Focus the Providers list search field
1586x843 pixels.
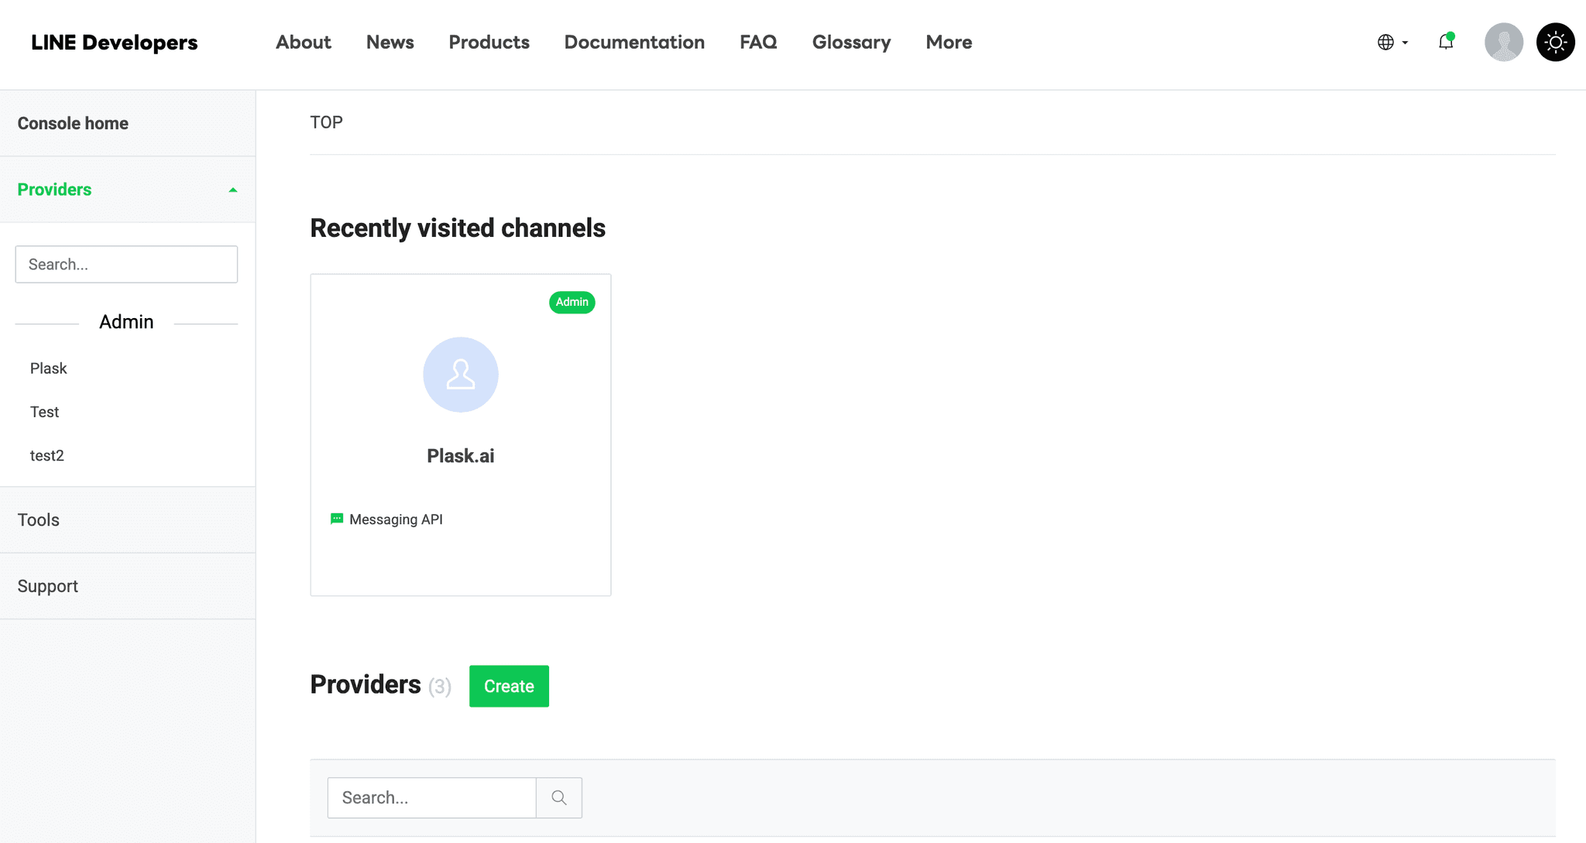click(x=431, y=797)
